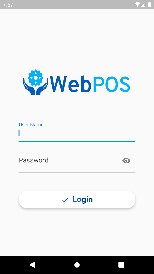
Task: Toggle password visibility with the eye icon
Action: (126, 161)
